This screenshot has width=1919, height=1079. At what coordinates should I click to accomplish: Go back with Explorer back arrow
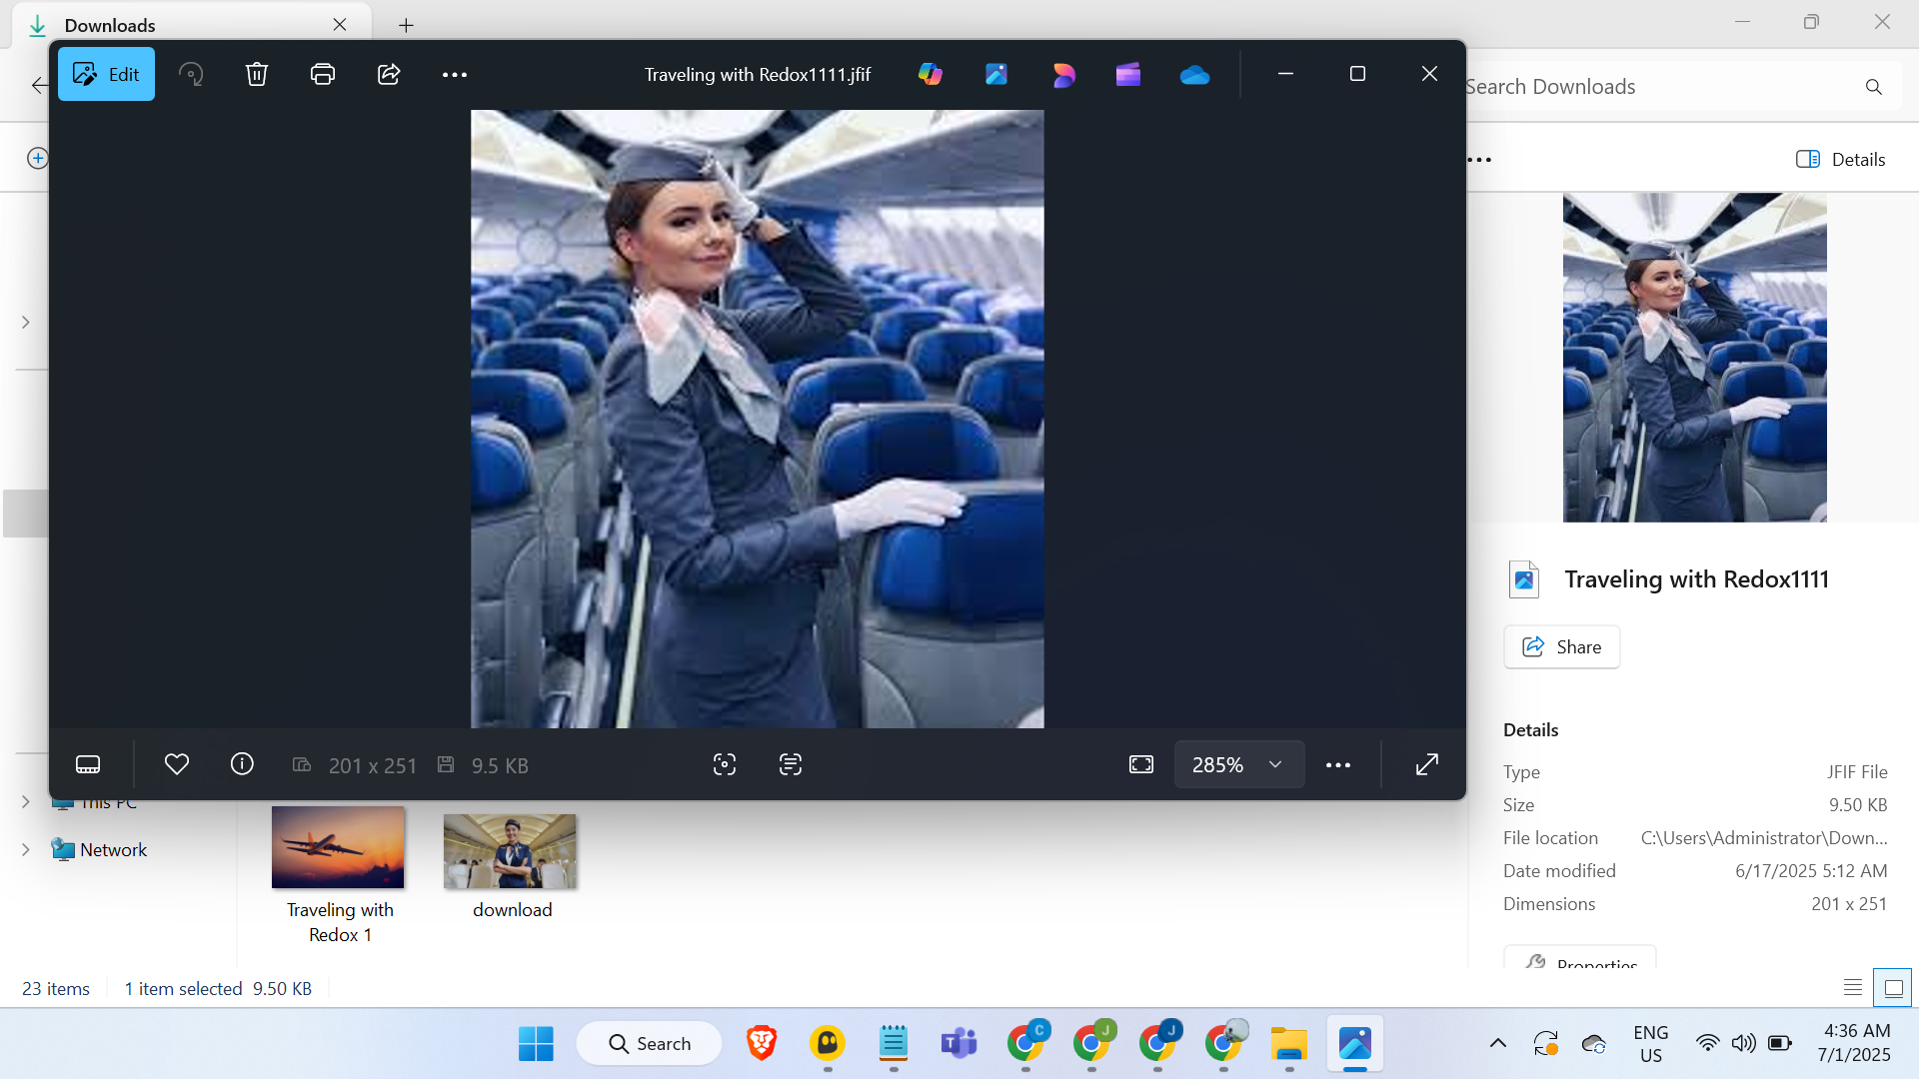point(39,86)
